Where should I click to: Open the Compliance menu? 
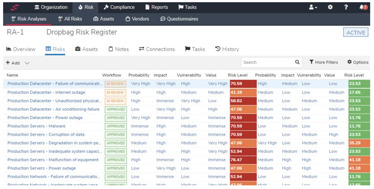point(119,7)
